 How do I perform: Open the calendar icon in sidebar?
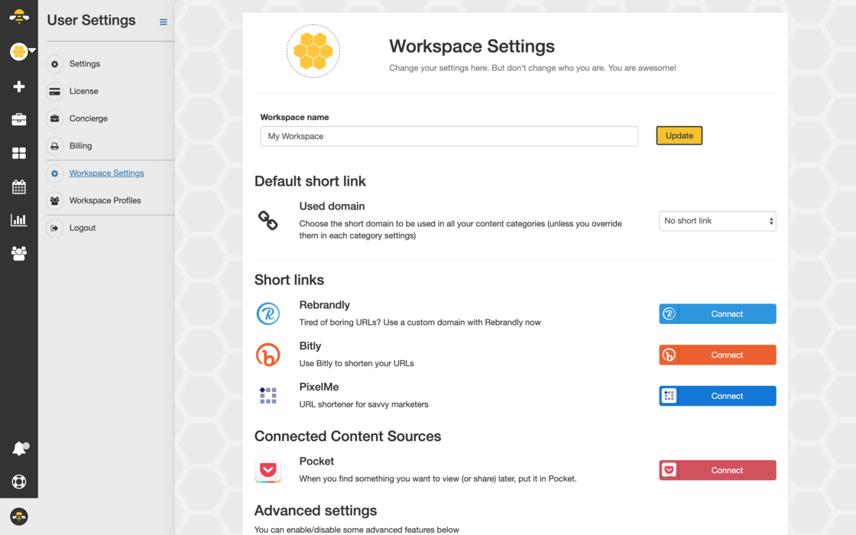(19, 186)
